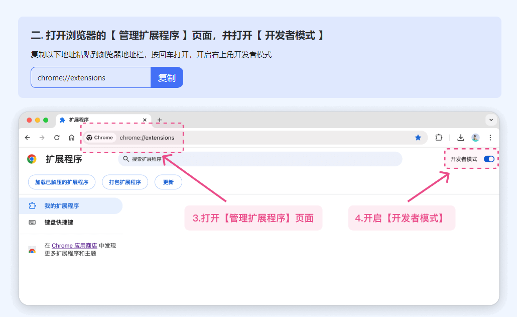The width and height of the screenshot is (517, 317).
Task: Click the 复制 copy button
Action: (167, 77)
